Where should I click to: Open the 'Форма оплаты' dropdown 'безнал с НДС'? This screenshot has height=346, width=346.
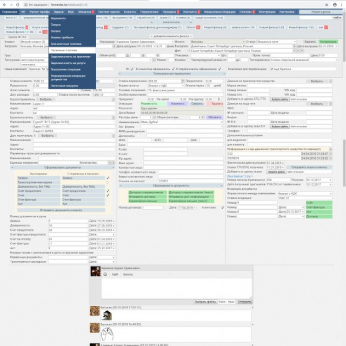166,85
